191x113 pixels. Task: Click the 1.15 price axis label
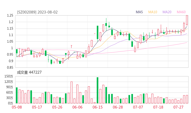tap(10, 29)
